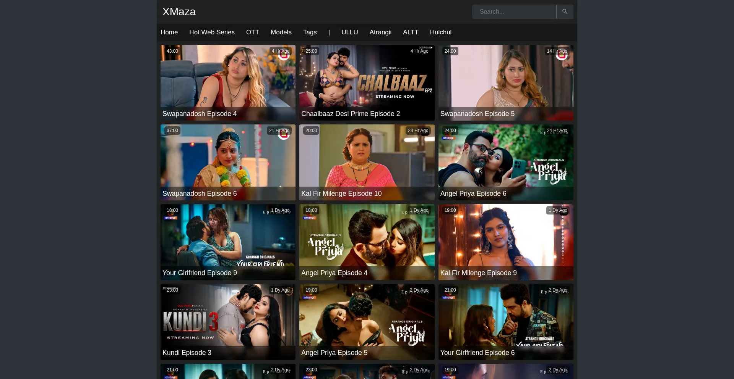Click the 24:00 duration on Angel Priya Episode 6
The image size is (734, 379).
pyautogui.click(x=450, y=131)
